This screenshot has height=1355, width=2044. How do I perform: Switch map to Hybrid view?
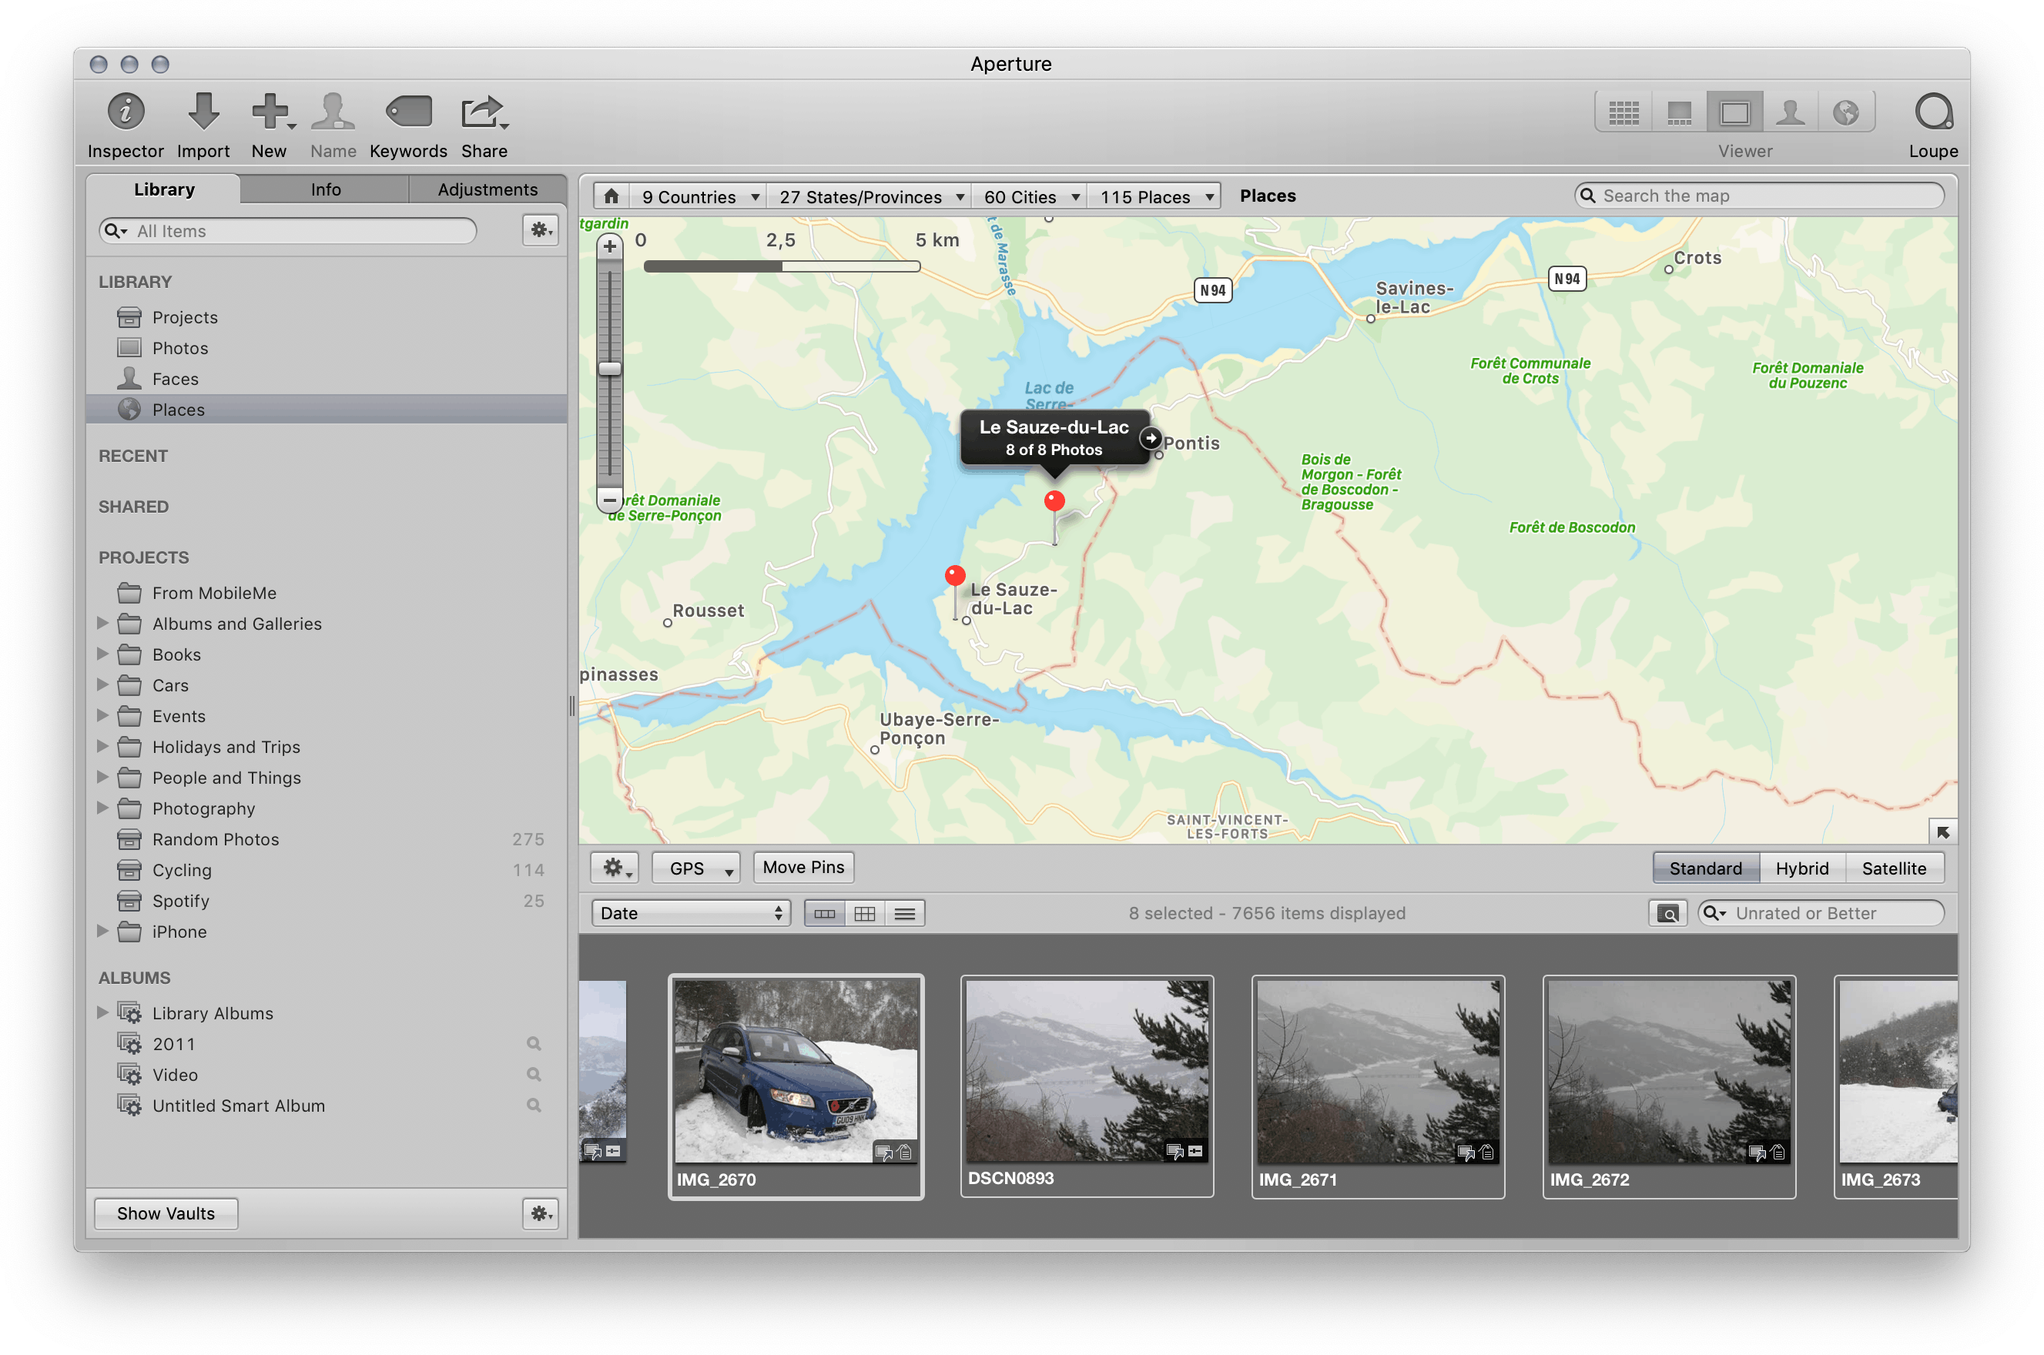click(1801, 868)
